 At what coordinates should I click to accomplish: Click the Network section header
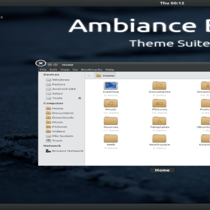click(x=52, y=146)
